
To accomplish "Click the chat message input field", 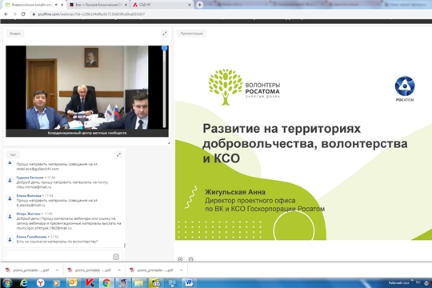I will [x=58, y=257].
